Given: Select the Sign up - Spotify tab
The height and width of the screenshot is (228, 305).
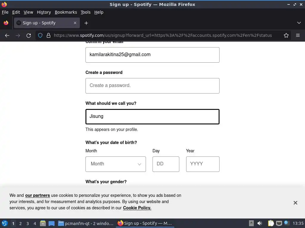Looking at the screenshot, I should 47,23.
